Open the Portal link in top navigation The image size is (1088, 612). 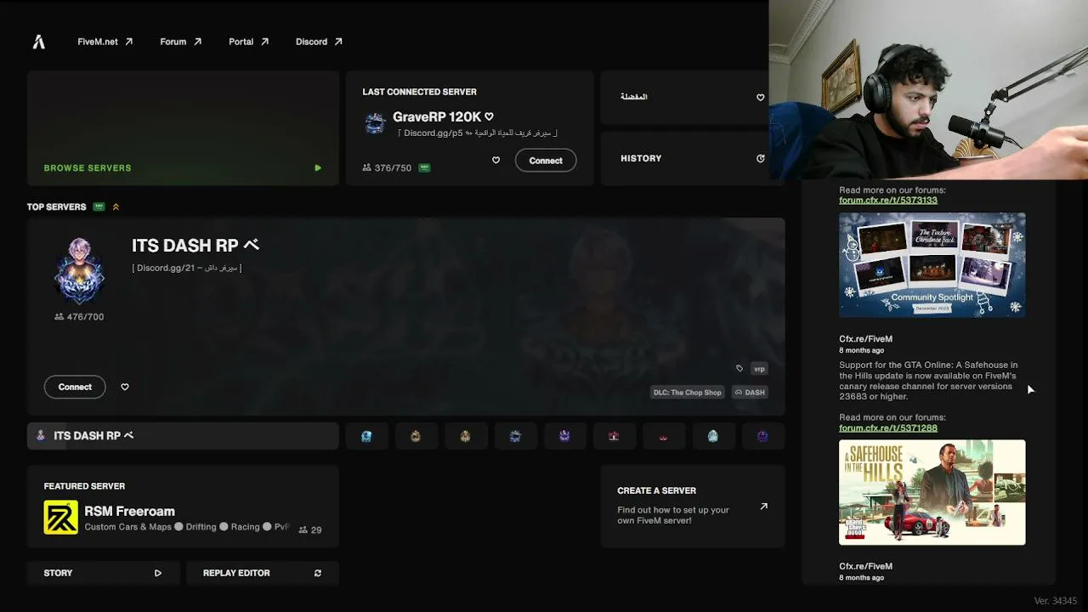click(248, 42)
